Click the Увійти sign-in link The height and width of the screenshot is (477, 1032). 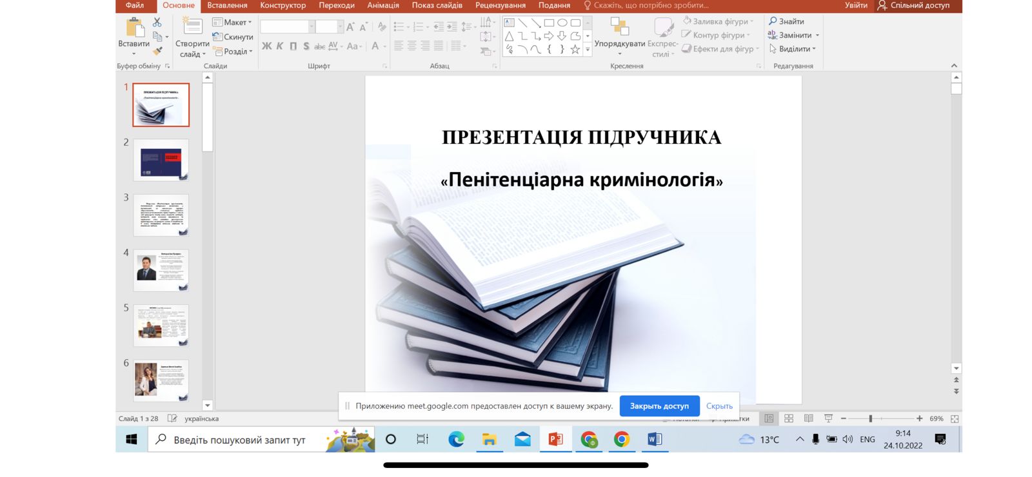click(x=856, y=5)
